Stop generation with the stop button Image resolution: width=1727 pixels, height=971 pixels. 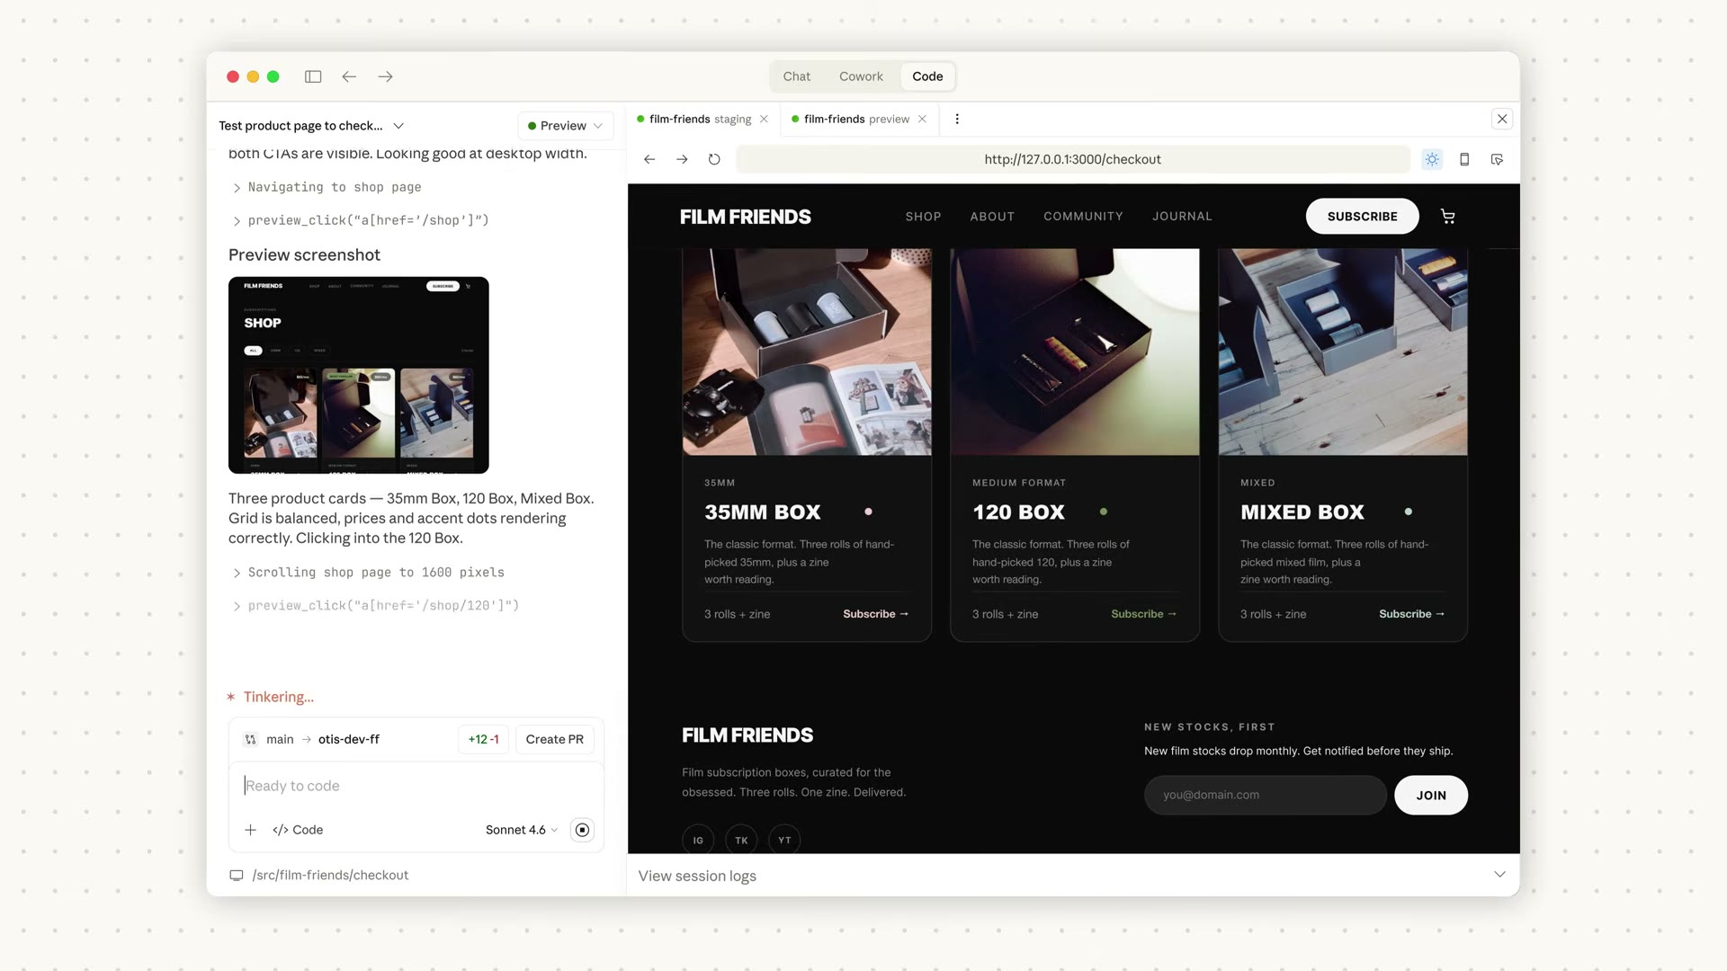click(x=583, y=830)
